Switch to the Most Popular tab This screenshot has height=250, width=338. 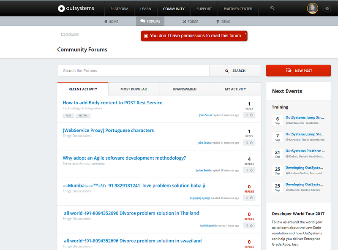pos(134,89)
